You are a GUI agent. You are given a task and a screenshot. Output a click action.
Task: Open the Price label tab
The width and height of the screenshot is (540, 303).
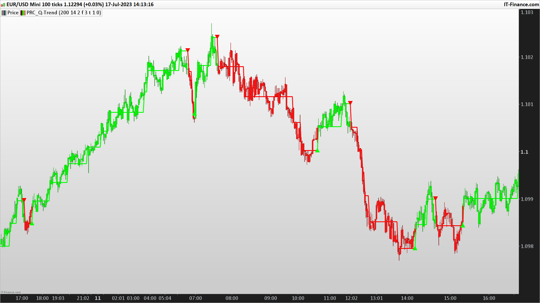tap(13, 13)
